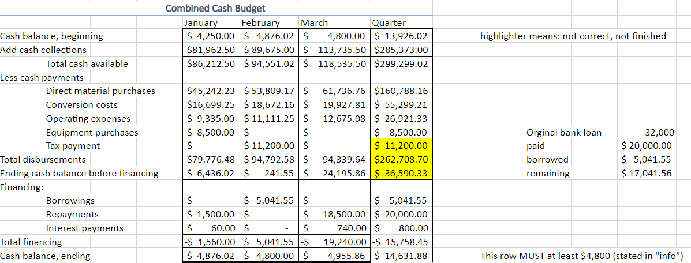Select February beginning balance $4,876.02
691x263 pixels.
pos(270,36)
